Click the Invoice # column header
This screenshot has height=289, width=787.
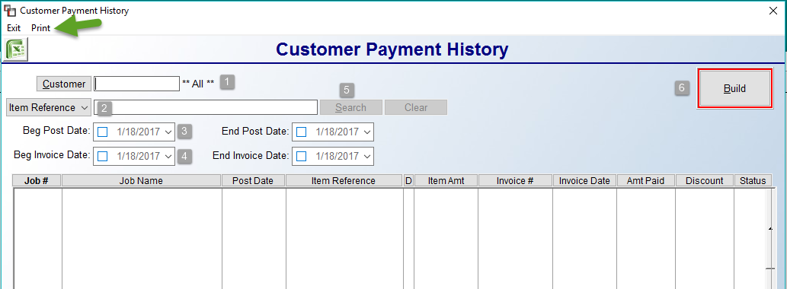point(516,181)
